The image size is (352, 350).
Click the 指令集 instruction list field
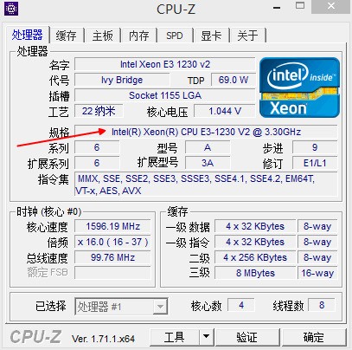pos(206,185)
